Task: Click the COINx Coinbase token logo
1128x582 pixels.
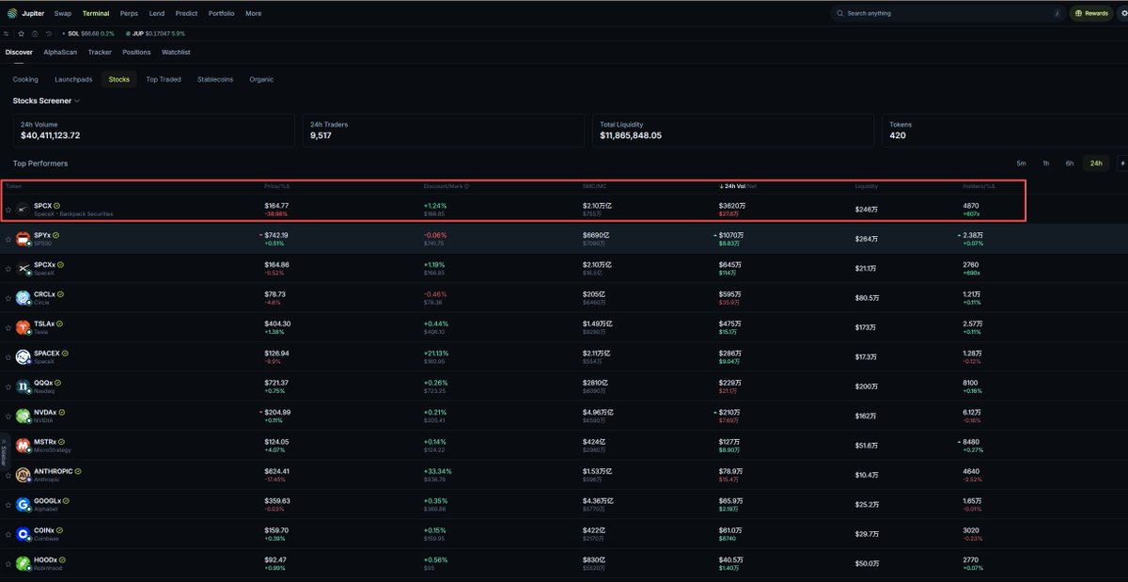Action: coord(23,533)
